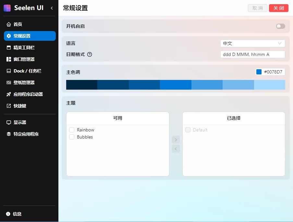
Task: Collapse the sidebar with the chevron arrow
Action: tap(52, 8)
